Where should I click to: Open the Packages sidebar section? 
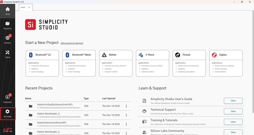(x=7, y=99)
